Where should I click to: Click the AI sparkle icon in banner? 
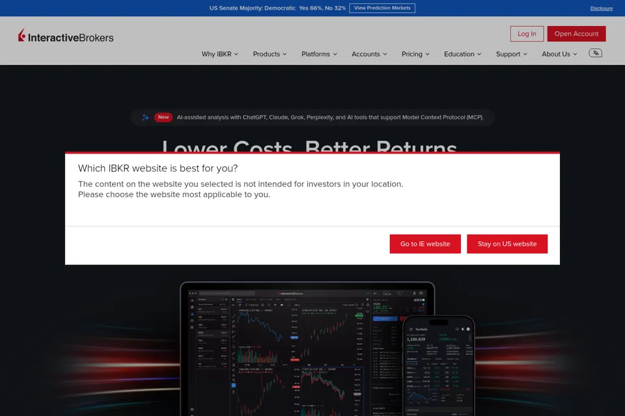145,118
